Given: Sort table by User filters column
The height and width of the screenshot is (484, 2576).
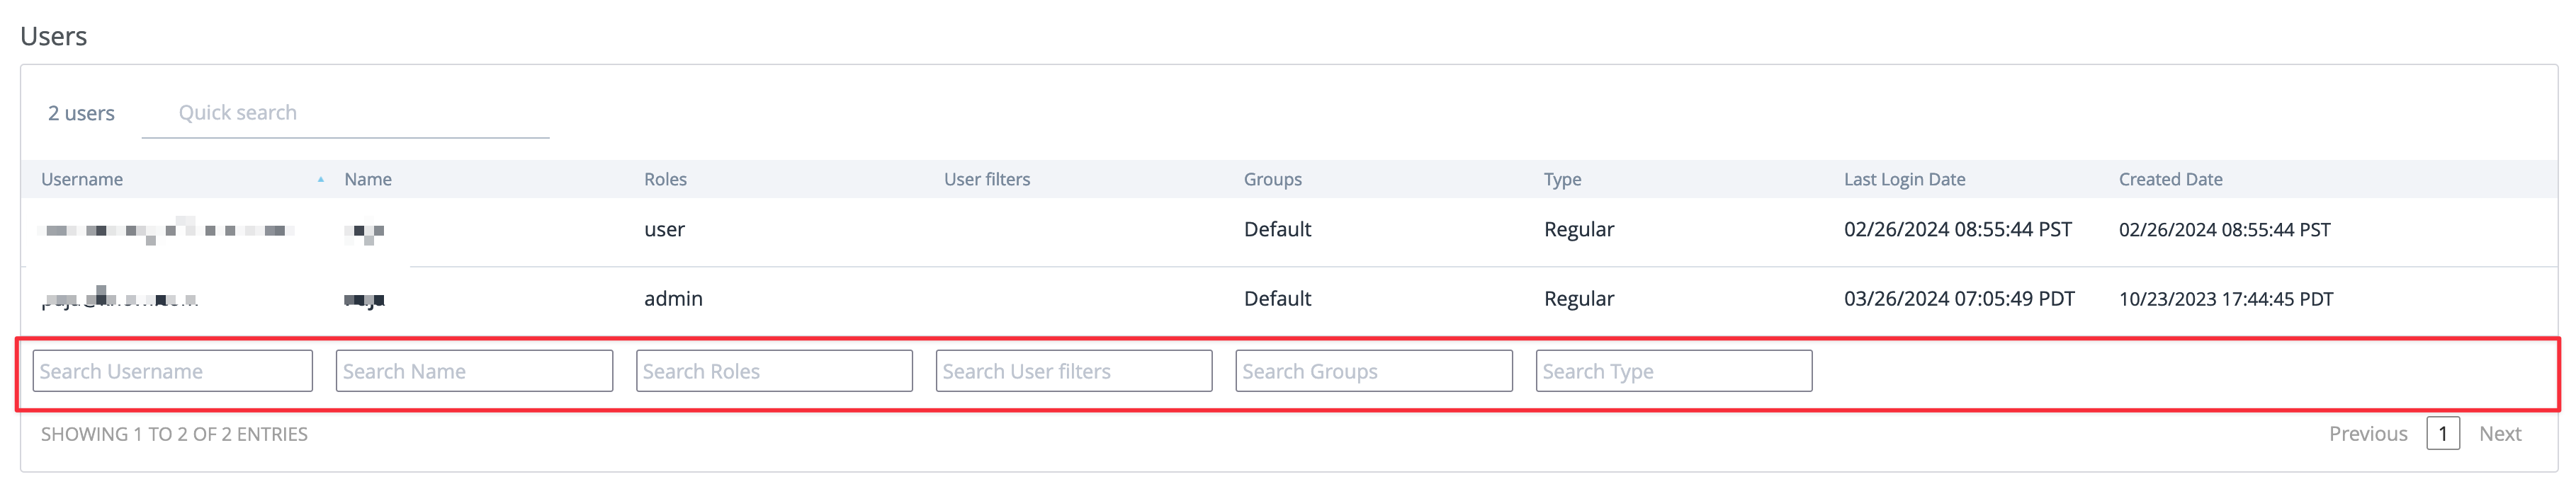Looking at the screenshot, I should (986, 180).
